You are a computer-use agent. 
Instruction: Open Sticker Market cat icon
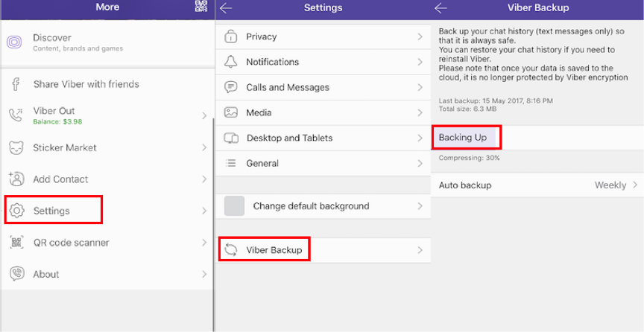[x=16, y=147]
